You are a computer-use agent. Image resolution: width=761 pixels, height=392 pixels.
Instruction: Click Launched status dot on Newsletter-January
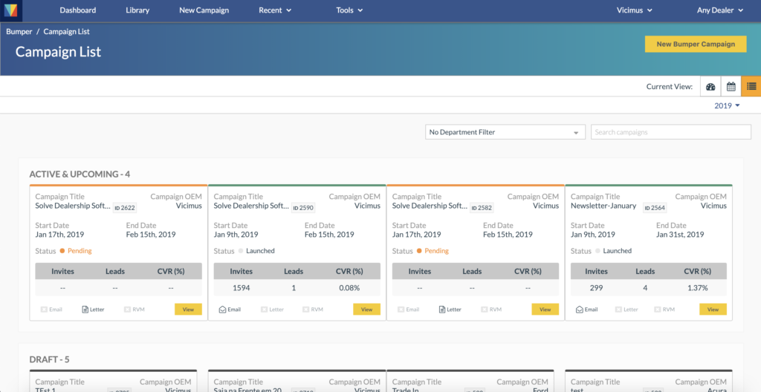point(598,251)
